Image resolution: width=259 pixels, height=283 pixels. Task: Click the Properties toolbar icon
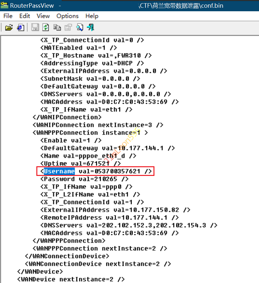pyautogui.click(x=68, y=28)
